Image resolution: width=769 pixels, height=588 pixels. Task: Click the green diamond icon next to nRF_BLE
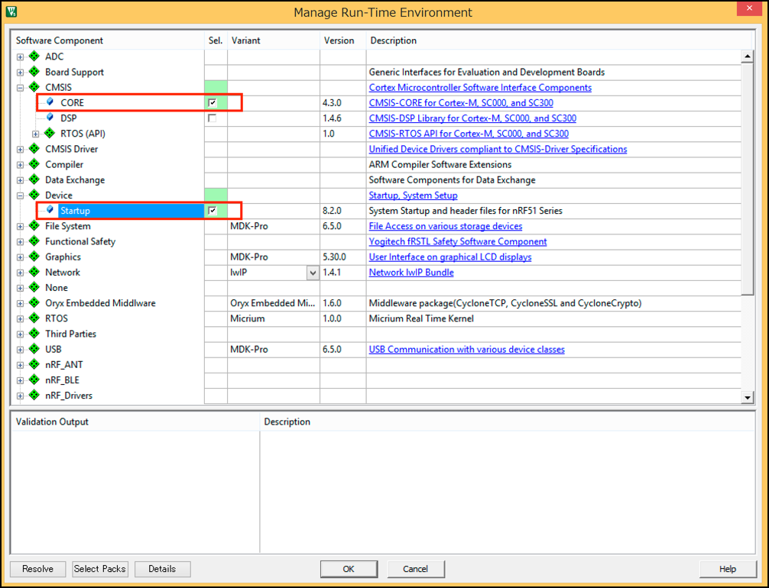tap(34, 380)
